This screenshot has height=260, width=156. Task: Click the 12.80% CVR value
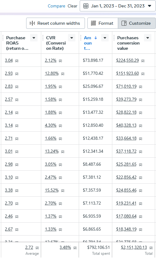click(x=52, y=73)
